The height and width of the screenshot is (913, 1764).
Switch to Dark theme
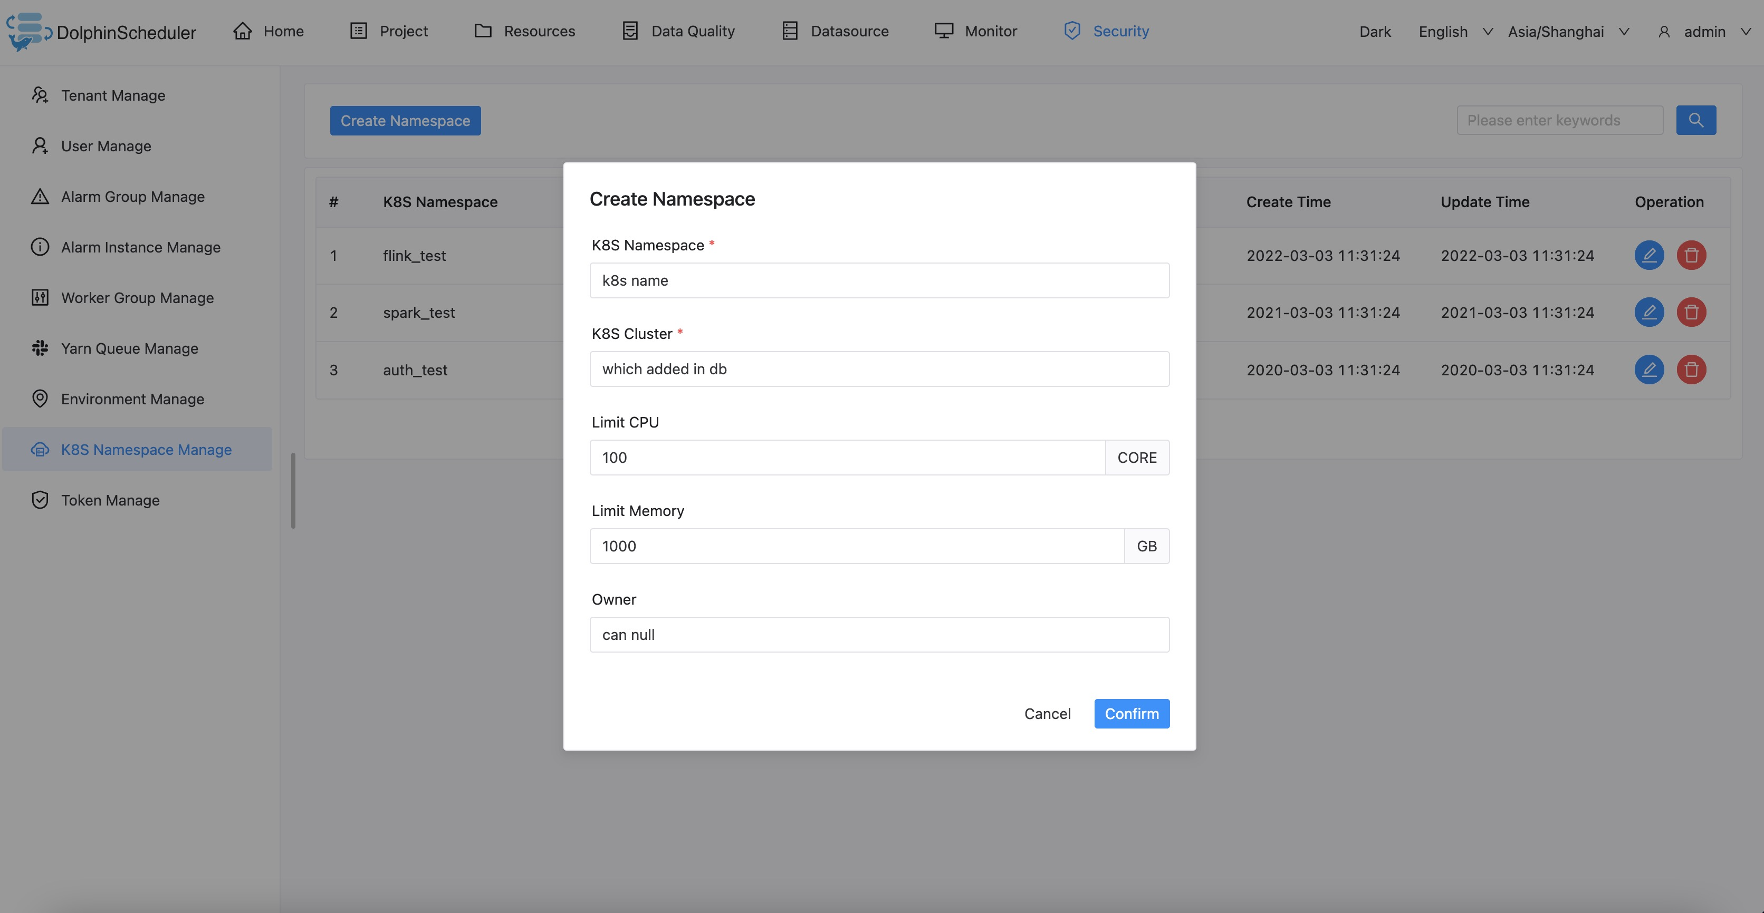(1375, 32)
